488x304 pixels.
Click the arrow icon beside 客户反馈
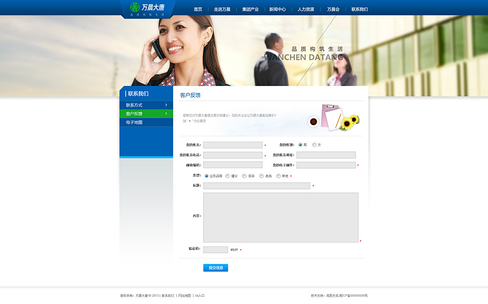click(x=166, y=114)
